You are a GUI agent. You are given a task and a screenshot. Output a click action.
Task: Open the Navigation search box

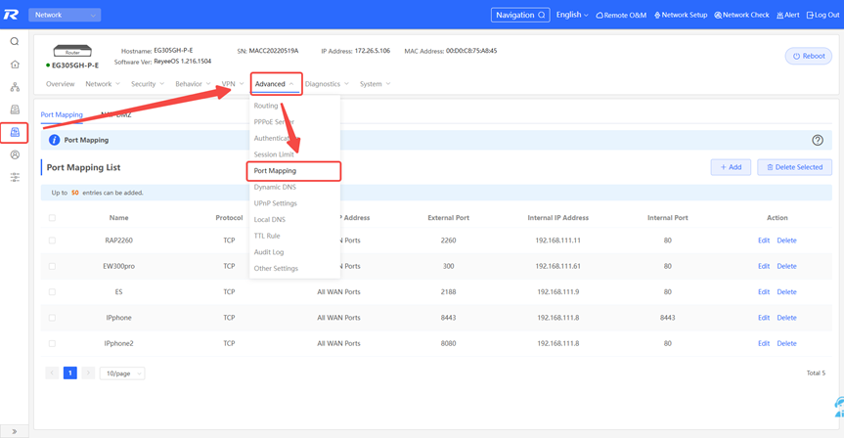[x=520, y=15]
